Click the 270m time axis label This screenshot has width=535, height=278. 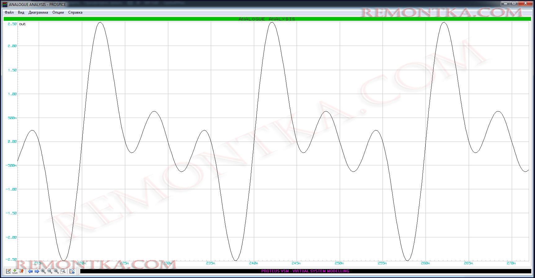pos(511,263)
